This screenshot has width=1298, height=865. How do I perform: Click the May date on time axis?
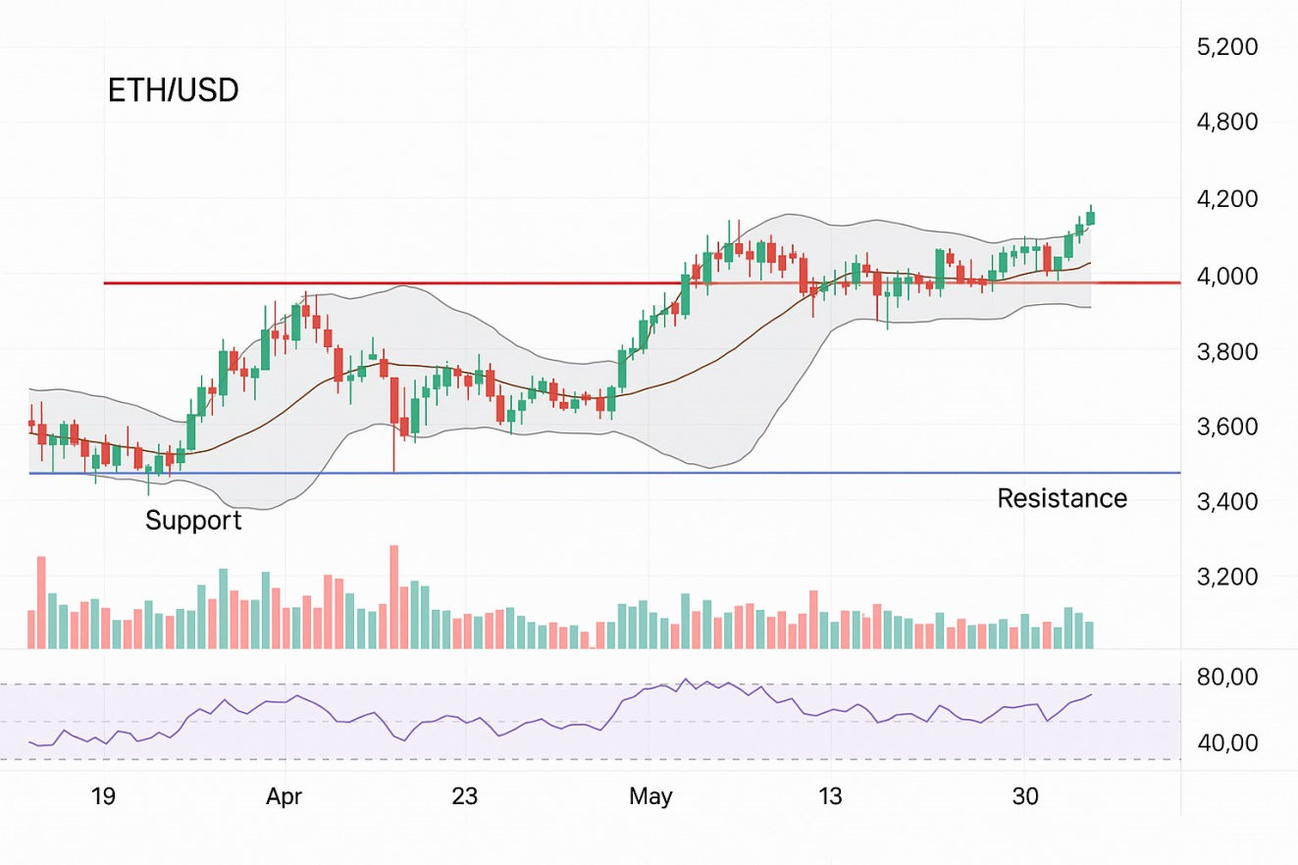pos(650,796)
